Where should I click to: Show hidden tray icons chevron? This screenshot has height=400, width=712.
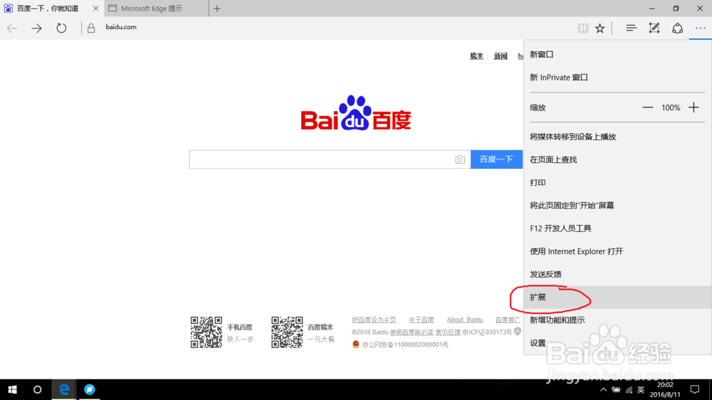(x=603, y=389)
